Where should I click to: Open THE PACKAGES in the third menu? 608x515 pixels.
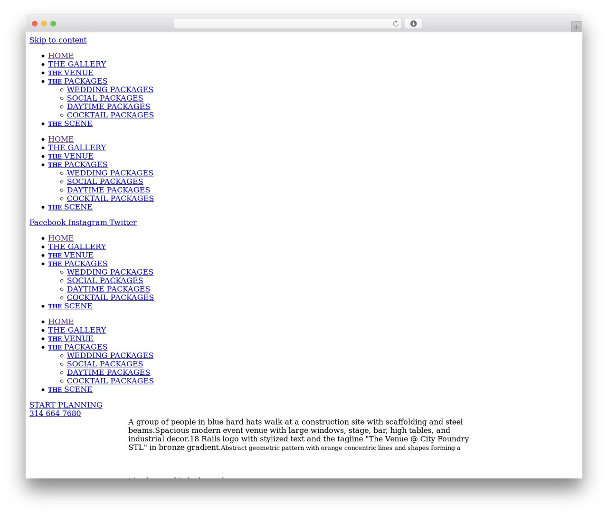click(78, 264)
